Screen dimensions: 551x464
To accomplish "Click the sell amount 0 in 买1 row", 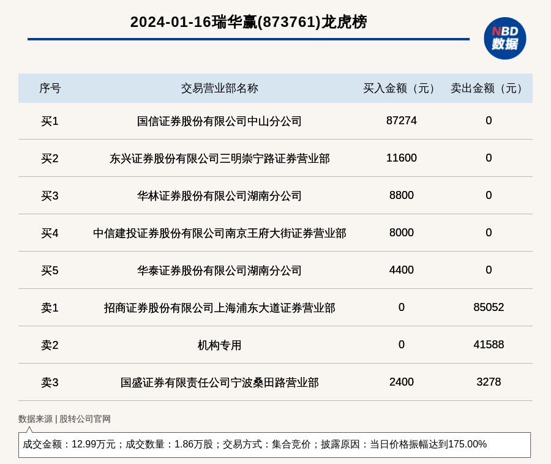I will click(x=489, y=121).
